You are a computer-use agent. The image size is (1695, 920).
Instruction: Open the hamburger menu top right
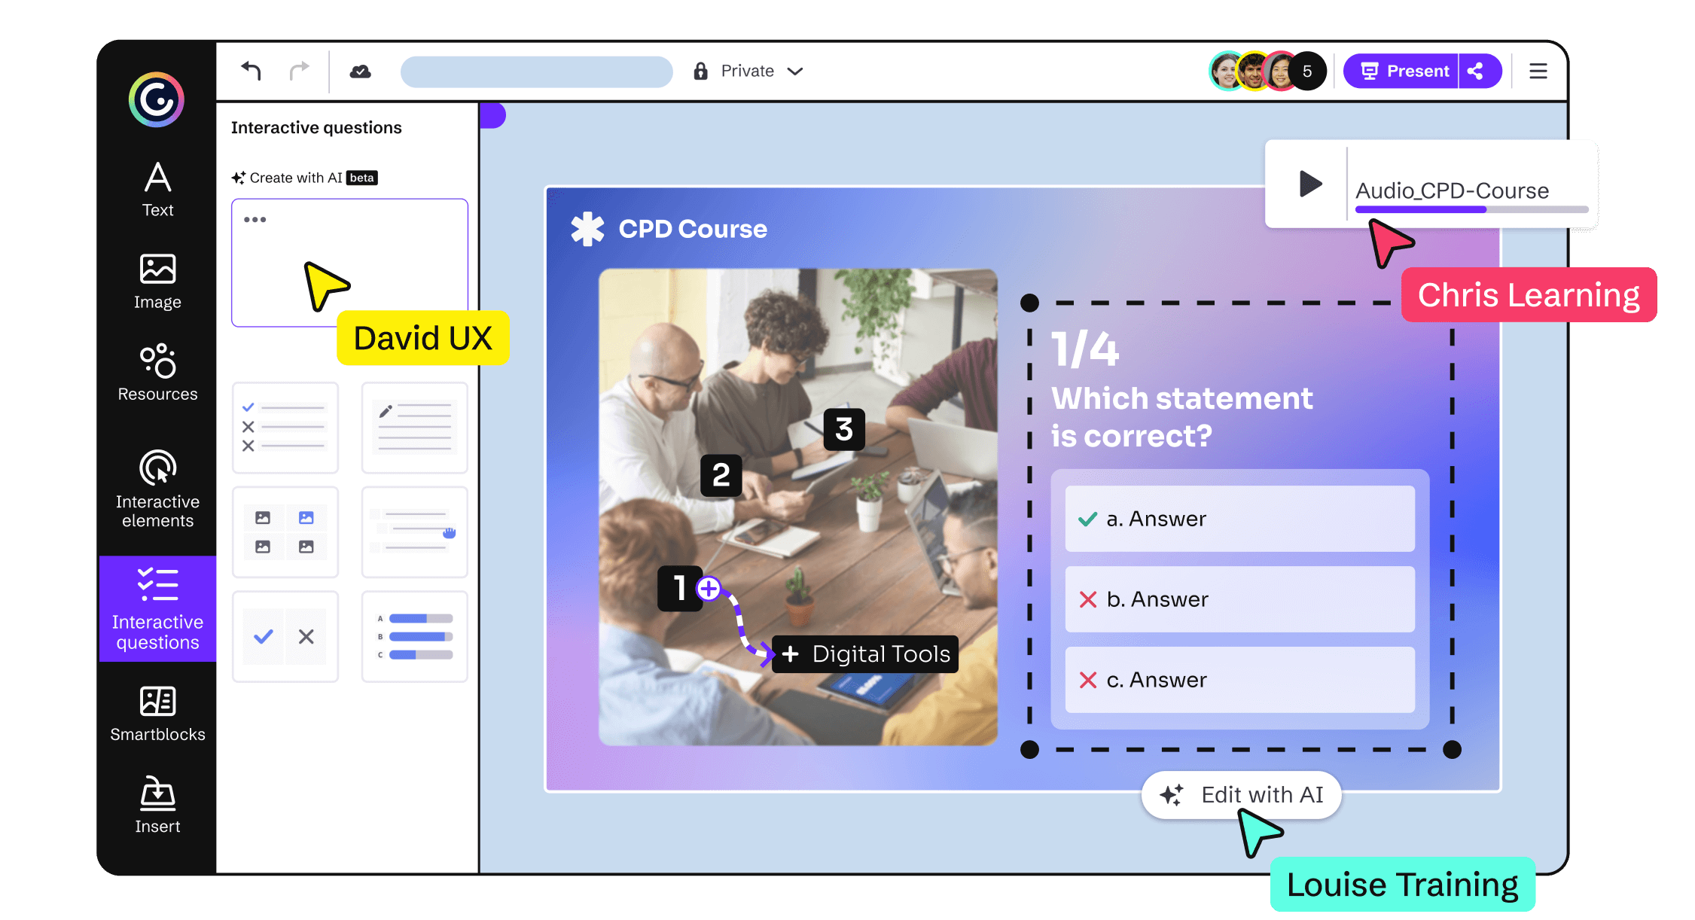click(1538, 72)
